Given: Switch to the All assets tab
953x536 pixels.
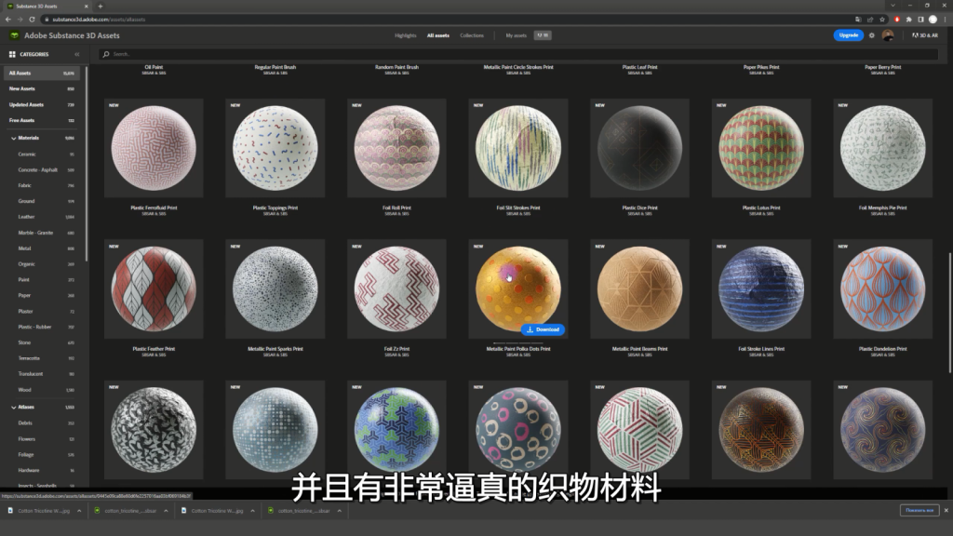Looking at the screenshot, I should [438, 35].
